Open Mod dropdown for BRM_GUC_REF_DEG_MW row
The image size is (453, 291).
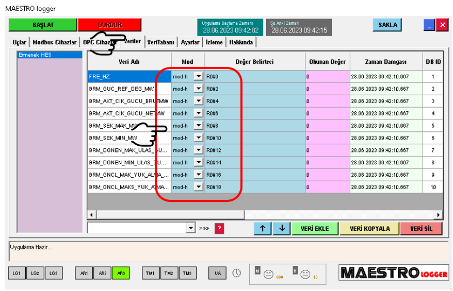pyautogui.click(x=199, y=89)
